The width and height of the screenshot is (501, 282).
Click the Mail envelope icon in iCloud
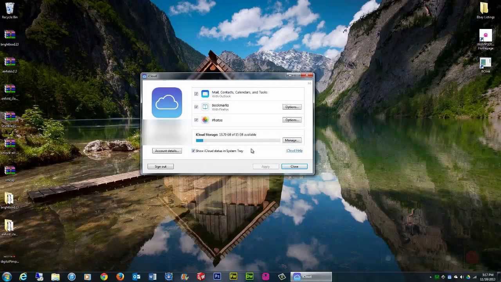[x=205, y=94]
